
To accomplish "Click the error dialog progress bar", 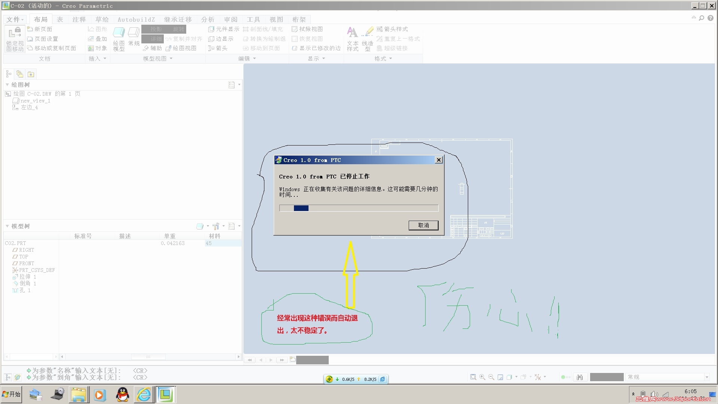I will tap(359, 208).
